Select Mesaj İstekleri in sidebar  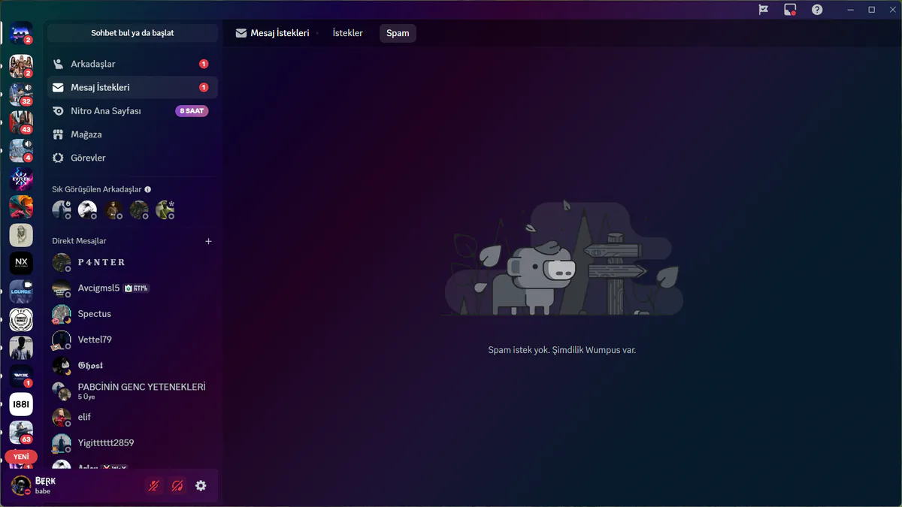[x=132, y=87]
